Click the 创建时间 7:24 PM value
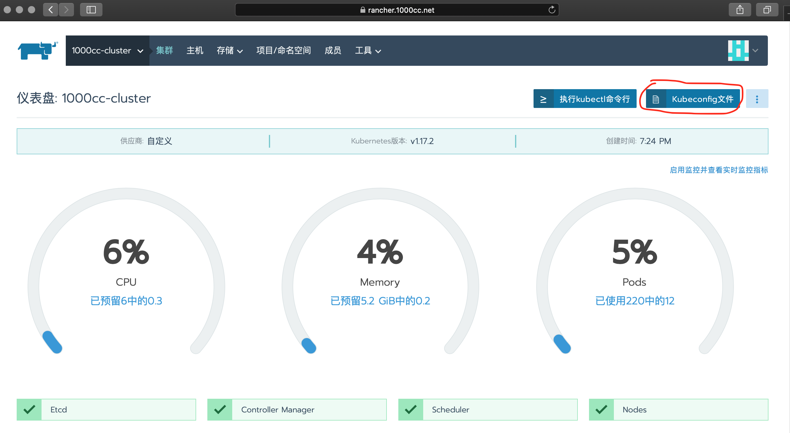The image size is (790, 433). coord(655,141)
